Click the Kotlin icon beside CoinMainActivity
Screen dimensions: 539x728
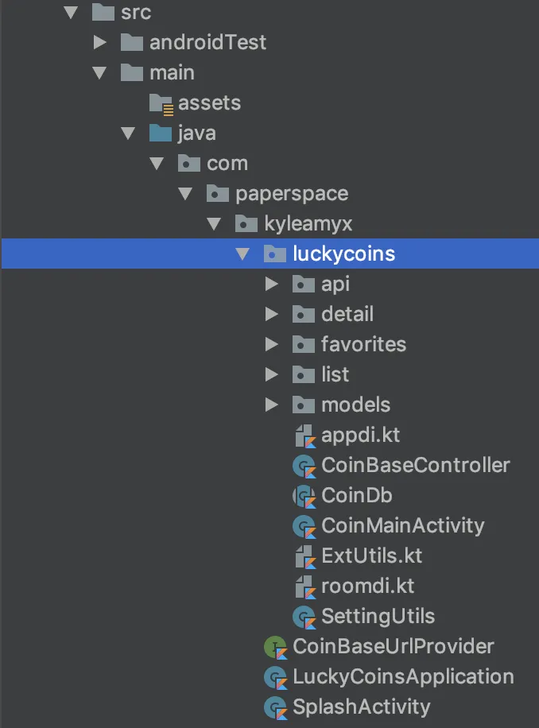[x=304, y=526]
